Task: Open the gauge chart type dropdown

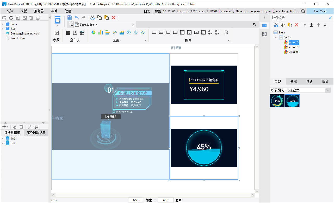Action: tap(328, 90)
